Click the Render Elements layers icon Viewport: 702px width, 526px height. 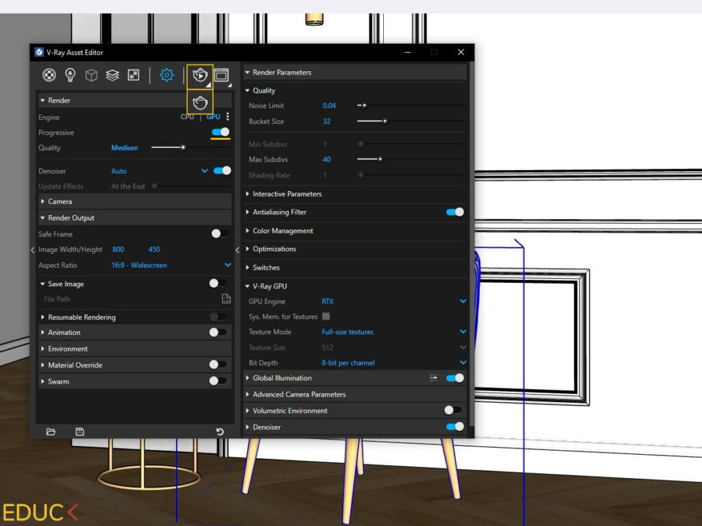pos(112,75)
